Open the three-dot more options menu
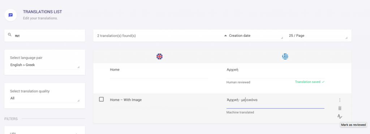Image resolution: width=370 pixels, height=134 pixels. [x=340, y=100]
